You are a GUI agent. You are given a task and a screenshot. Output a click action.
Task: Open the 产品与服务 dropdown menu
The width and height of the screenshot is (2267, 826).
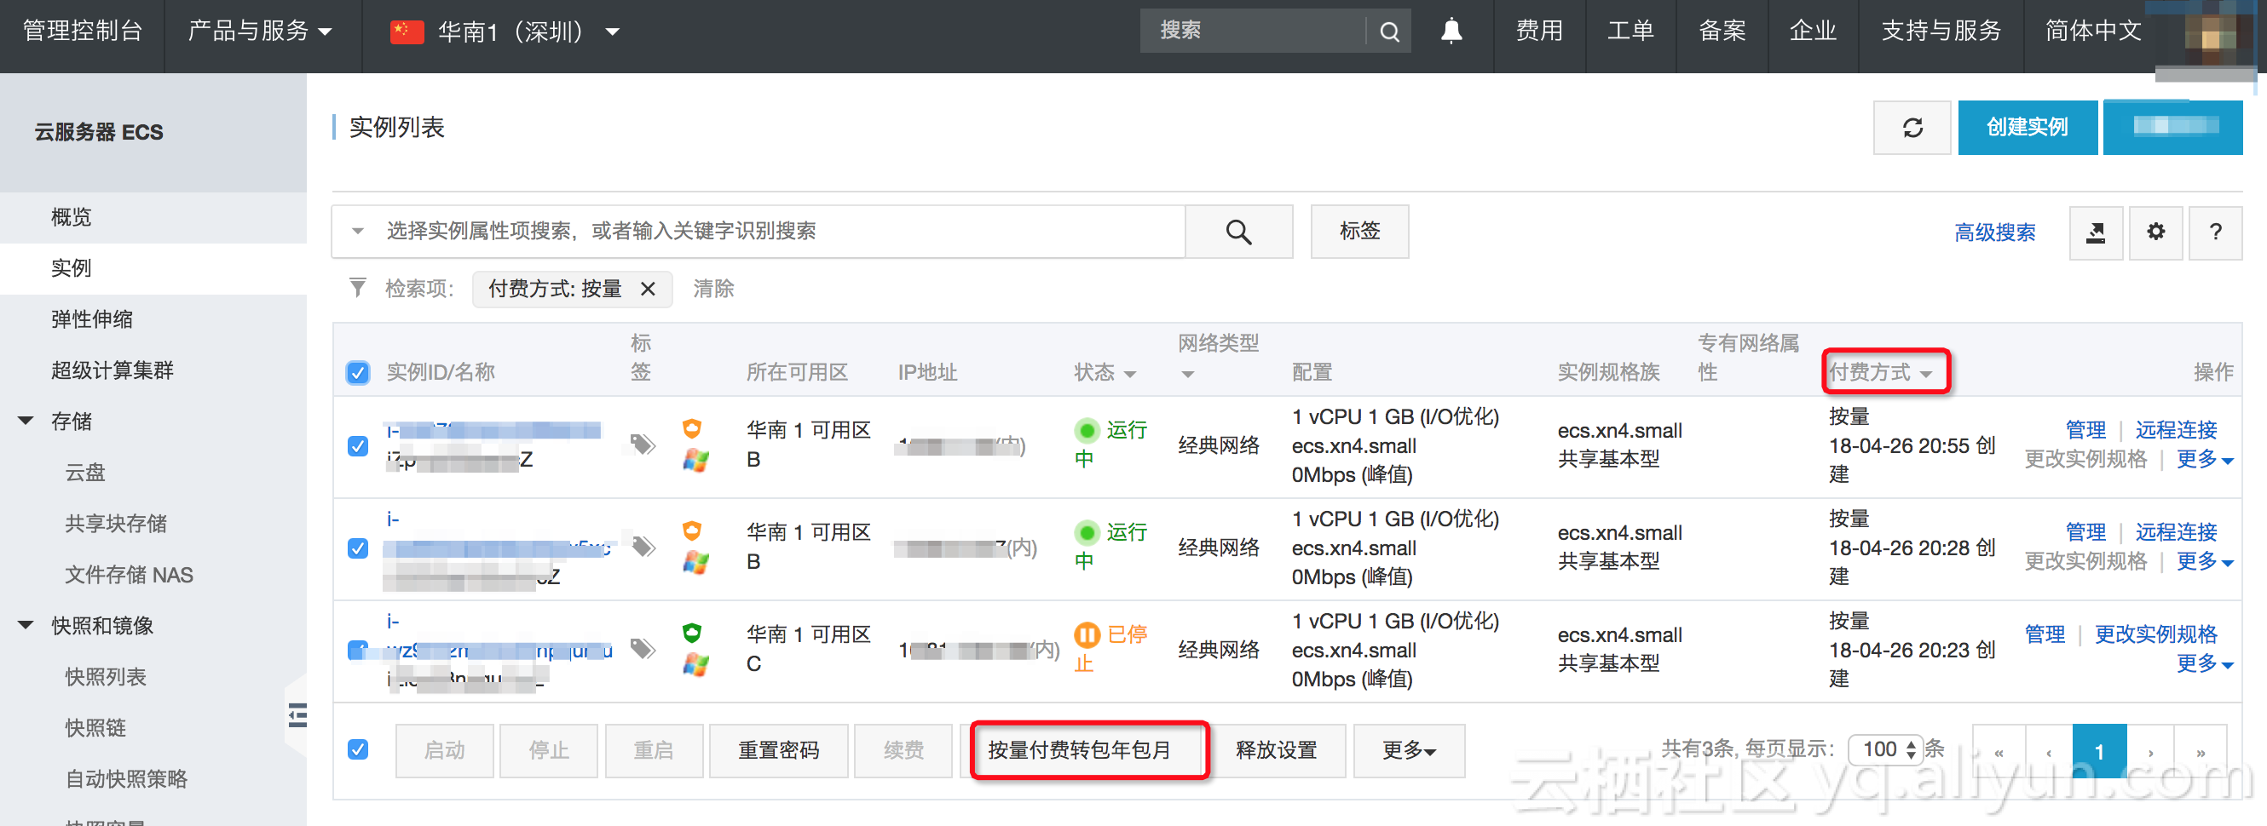[260, 32]
